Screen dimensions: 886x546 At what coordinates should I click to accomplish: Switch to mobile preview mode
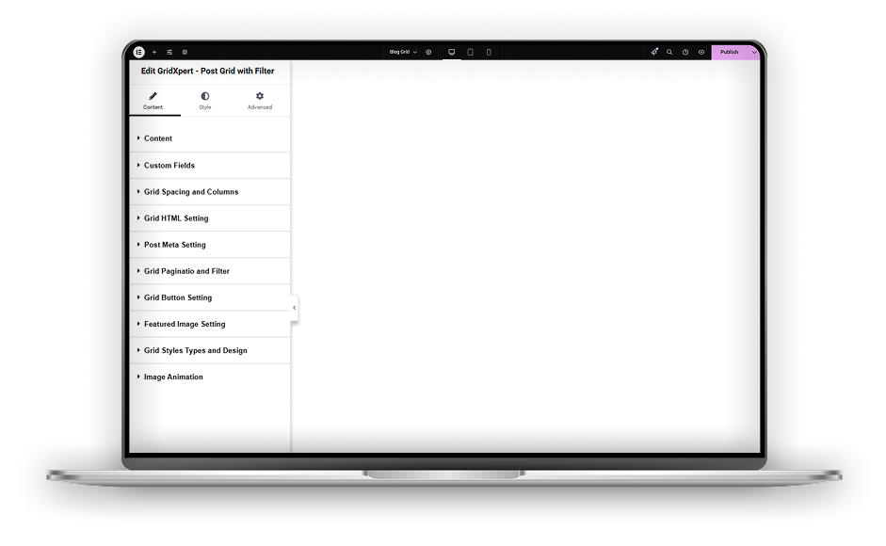[489, 52]
